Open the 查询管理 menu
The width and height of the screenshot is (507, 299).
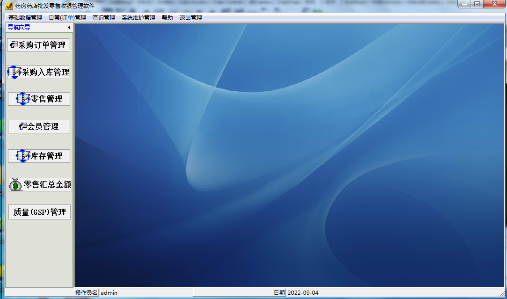point(104,17)
